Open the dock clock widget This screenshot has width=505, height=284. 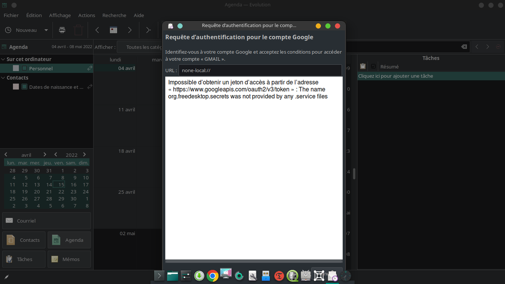pos(345,276)
